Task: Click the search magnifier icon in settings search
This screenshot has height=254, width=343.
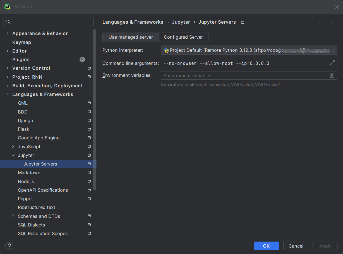Action: (x=8, y=22)
